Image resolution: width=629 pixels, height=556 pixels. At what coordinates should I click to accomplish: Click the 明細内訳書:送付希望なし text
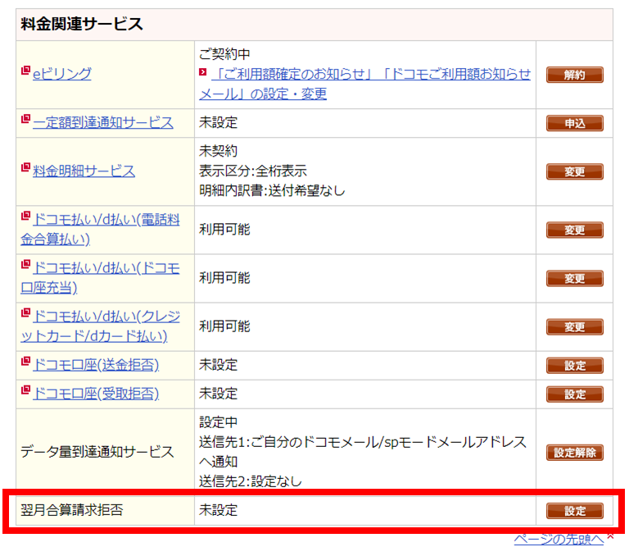pyautogui.click(x=273, y=190)
